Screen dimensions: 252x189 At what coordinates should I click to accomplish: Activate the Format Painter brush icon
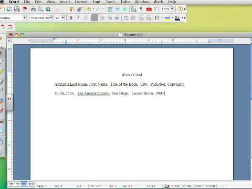[x=80, y=9]
